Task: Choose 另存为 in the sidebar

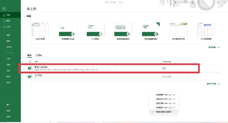Action: tap(9, 47)
